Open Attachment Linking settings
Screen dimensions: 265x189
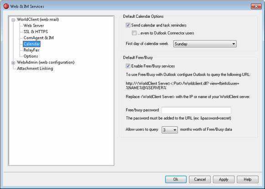(35, 69)
